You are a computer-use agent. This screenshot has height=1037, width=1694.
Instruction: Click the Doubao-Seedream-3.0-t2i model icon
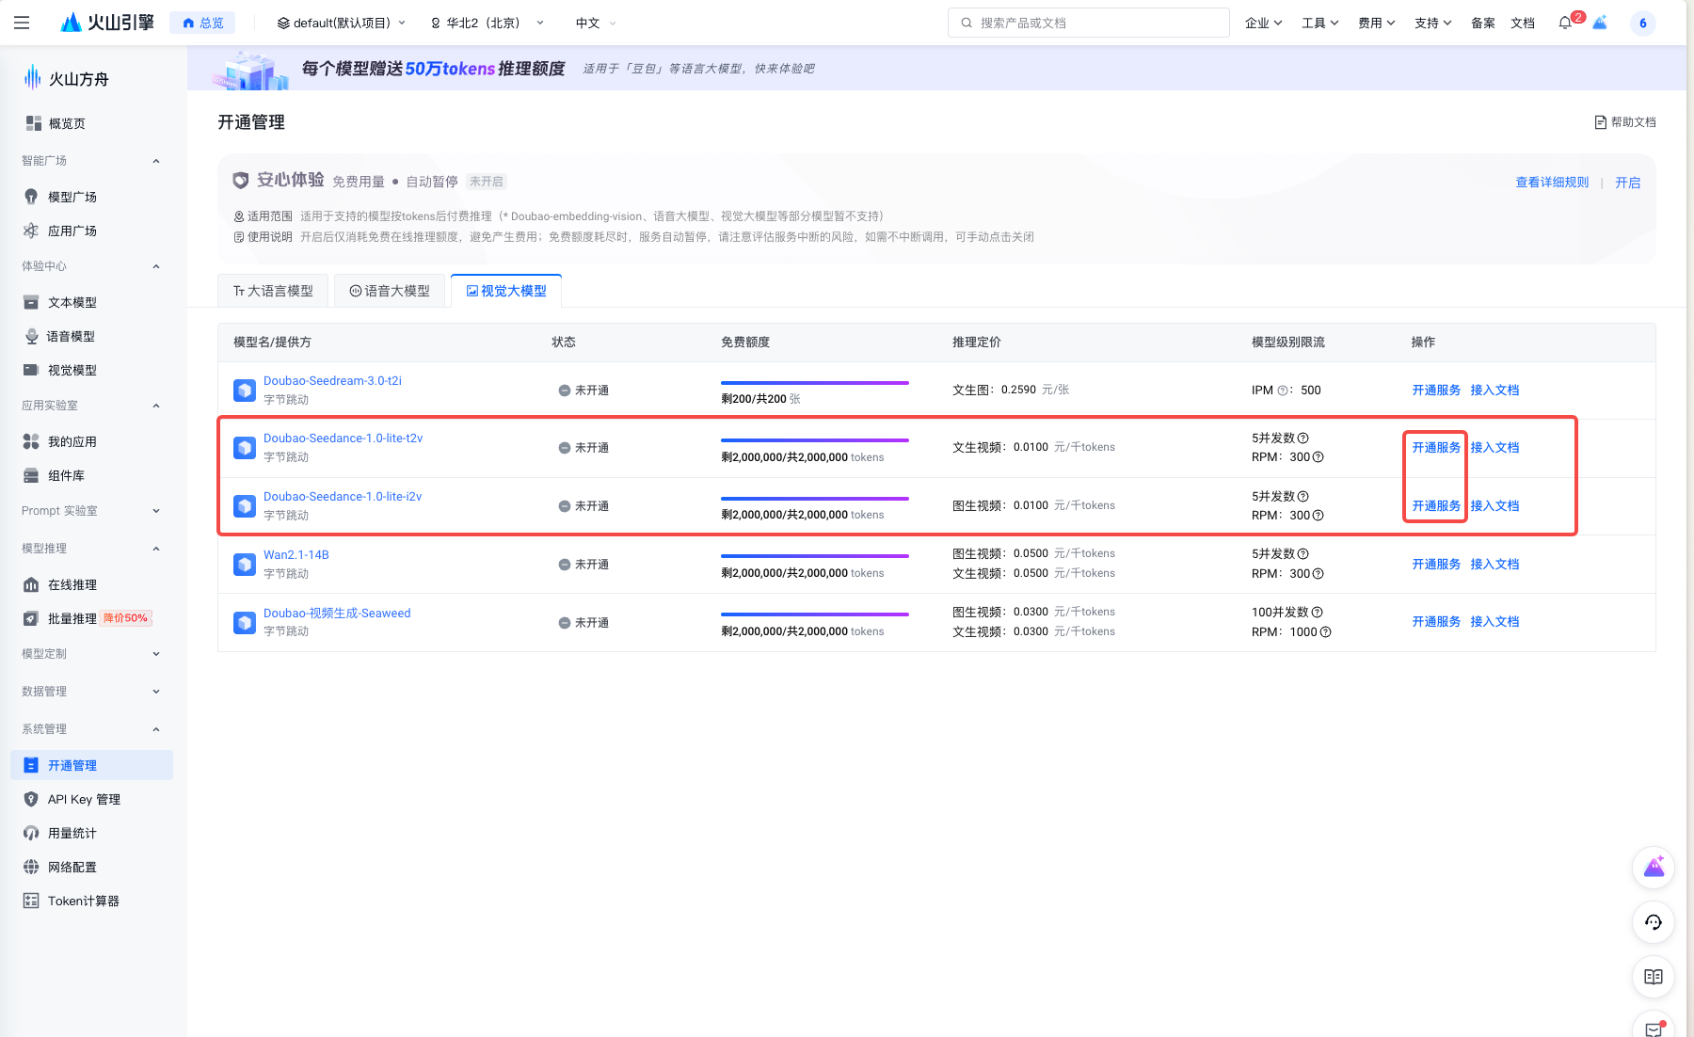tap(245, 390)
